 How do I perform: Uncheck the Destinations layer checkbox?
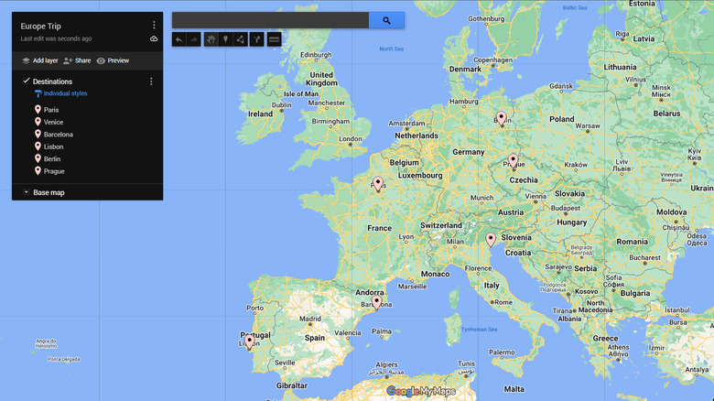(x=27, y=81)
